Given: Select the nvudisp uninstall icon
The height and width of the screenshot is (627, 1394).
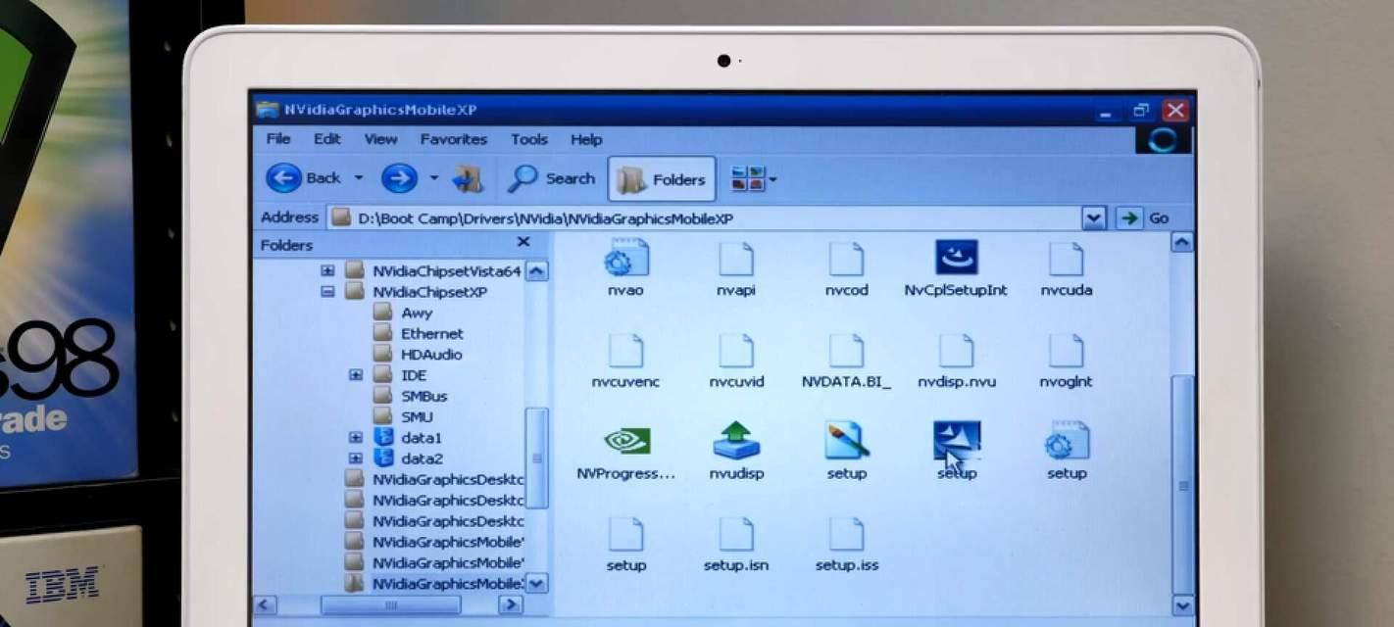Looking at the screenshot, I should tap(735, 453).
